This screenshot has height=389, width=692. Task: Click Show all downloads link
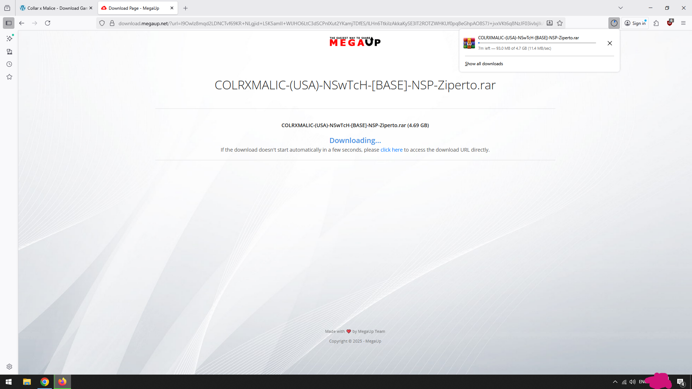point(484,64)
